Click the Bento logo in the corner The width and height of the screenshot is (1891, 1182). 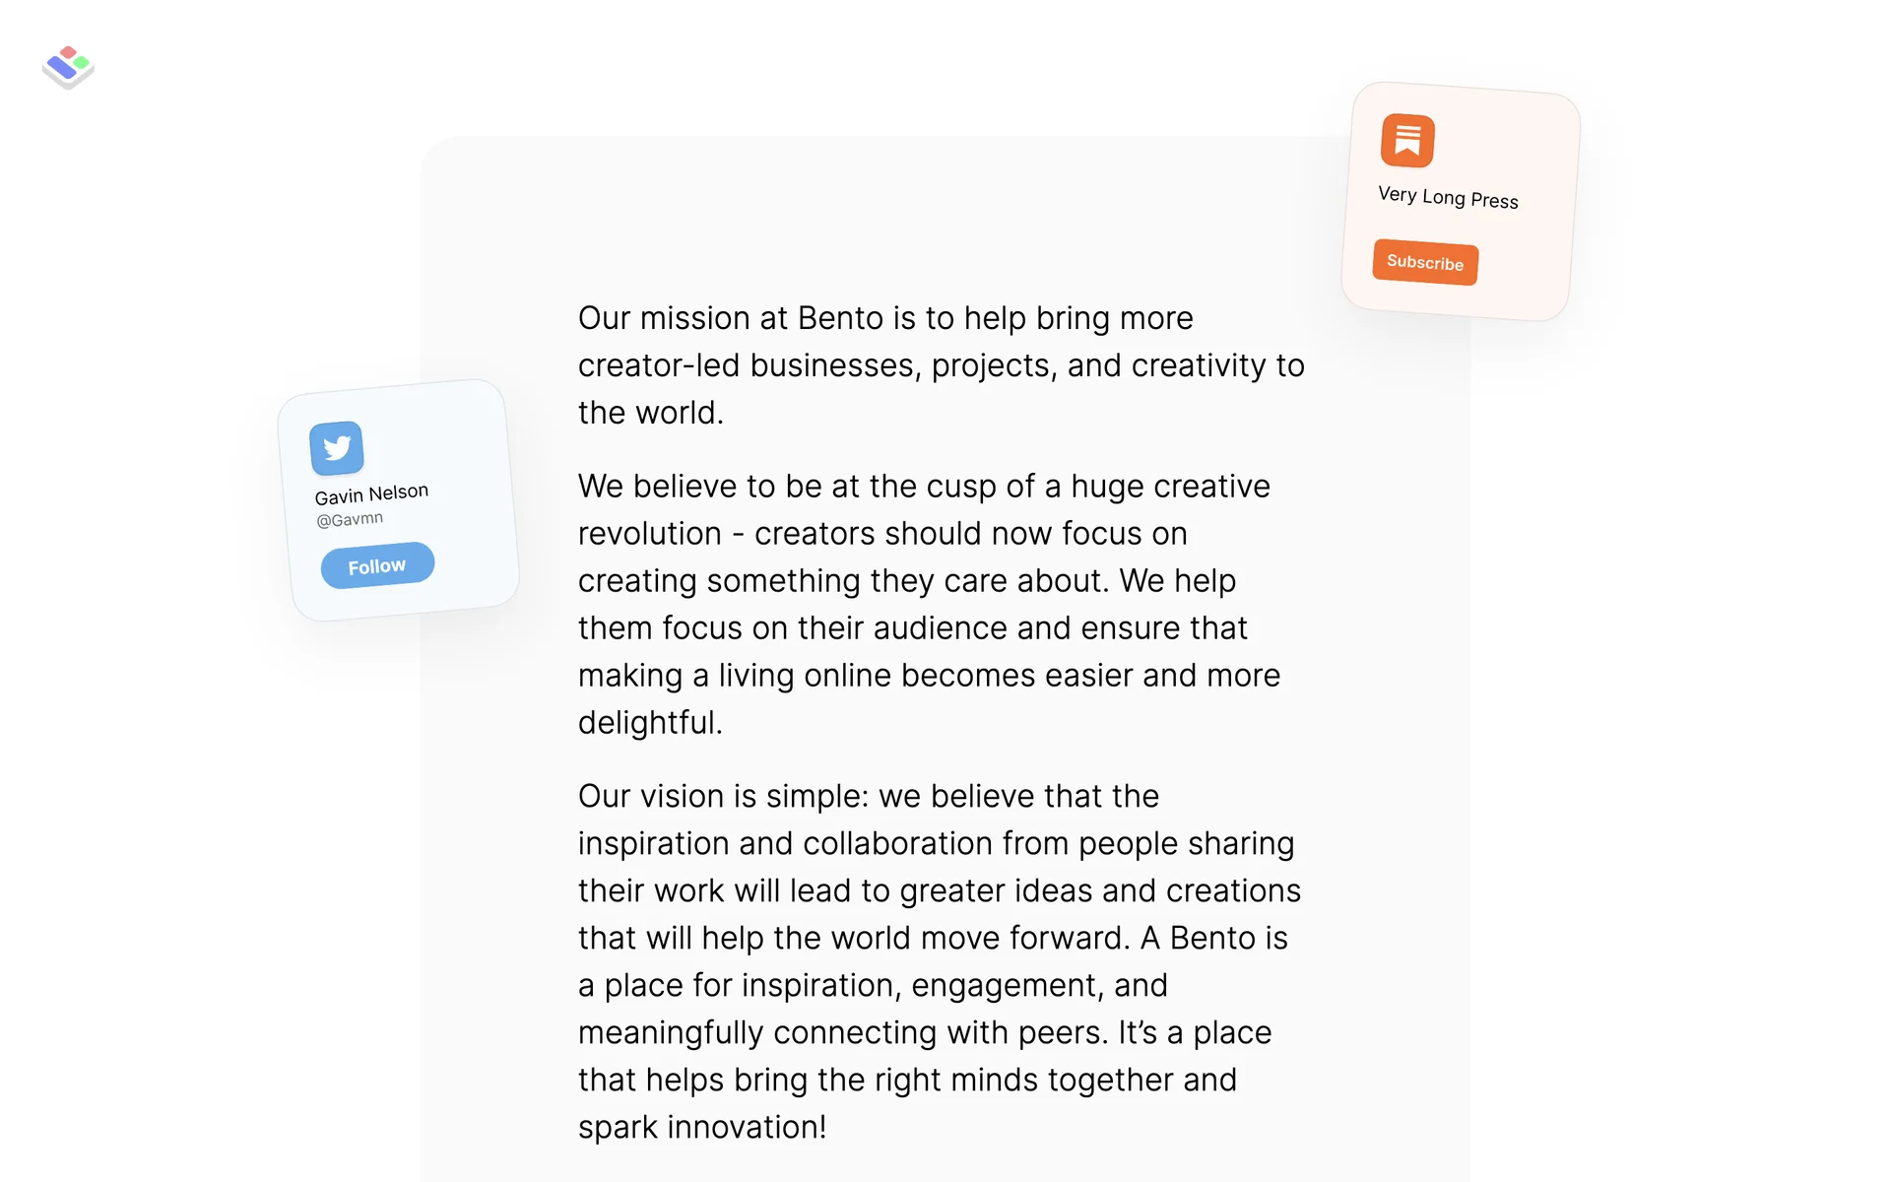pyautogui.click(x=68, y=66)
